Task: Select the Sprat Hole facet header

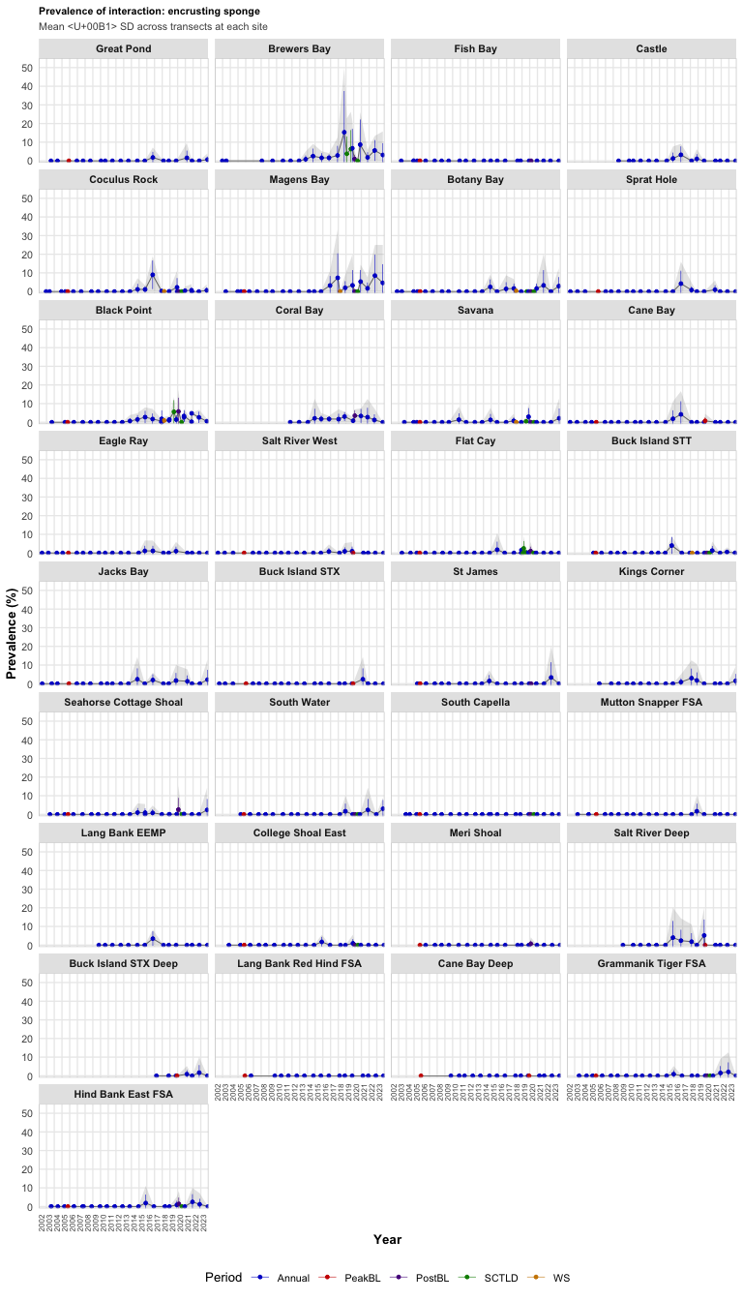Action: (x=652, y=179)
